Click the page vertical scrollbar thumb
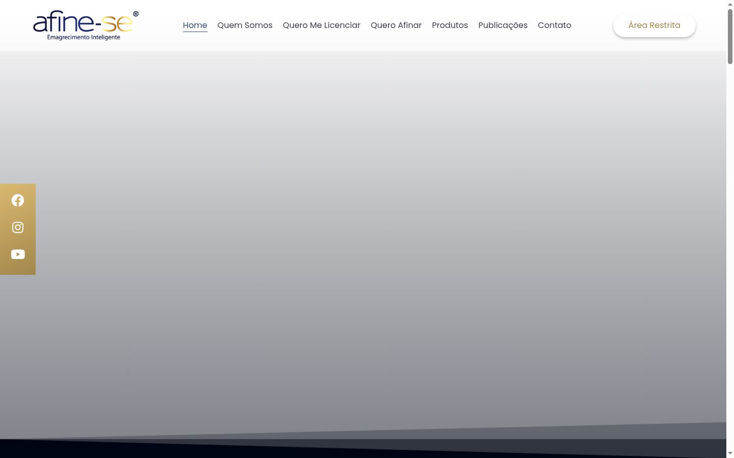 [730, 36]
